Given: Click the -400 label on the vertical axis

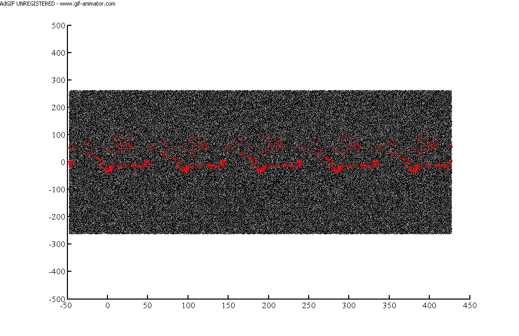Looking at the screenshot, I should point(56,271).
